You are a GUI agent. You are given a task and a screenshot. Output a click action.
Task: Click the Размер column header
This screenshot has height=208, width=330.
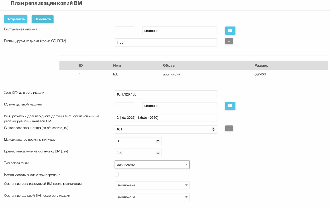coord(261,65)
